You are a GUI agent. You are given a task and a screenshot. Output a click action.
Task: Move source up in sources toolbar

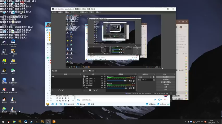(94, 90)
